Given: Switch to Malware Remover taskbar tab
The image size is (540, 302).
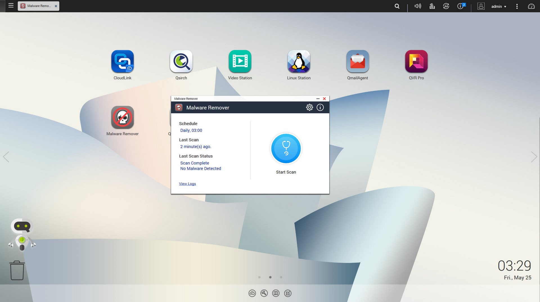Looking at the screenshot, I should click(39, 6).
